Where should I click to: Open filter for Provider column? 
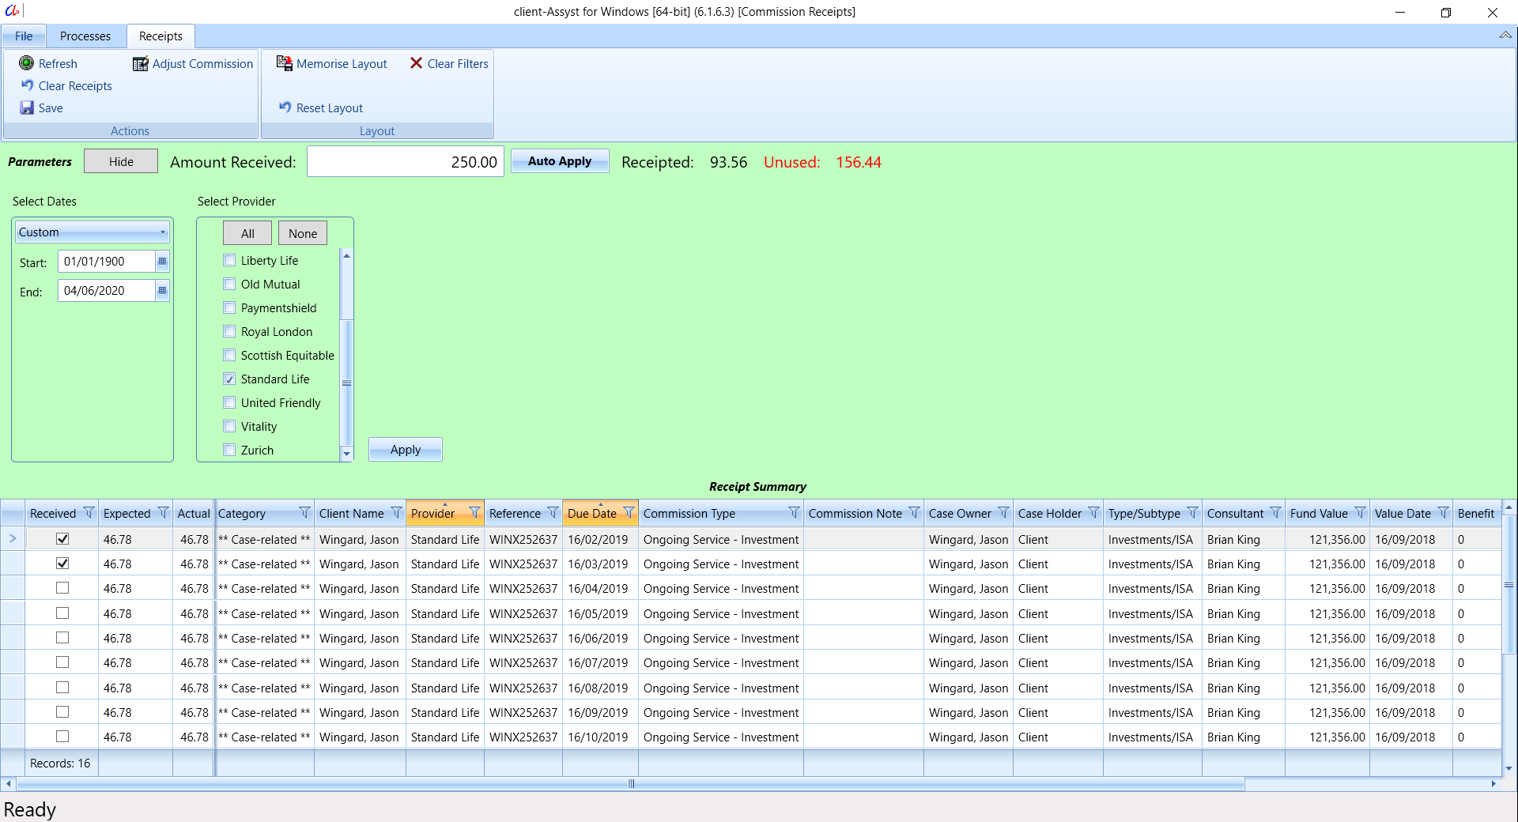point(474,513)
